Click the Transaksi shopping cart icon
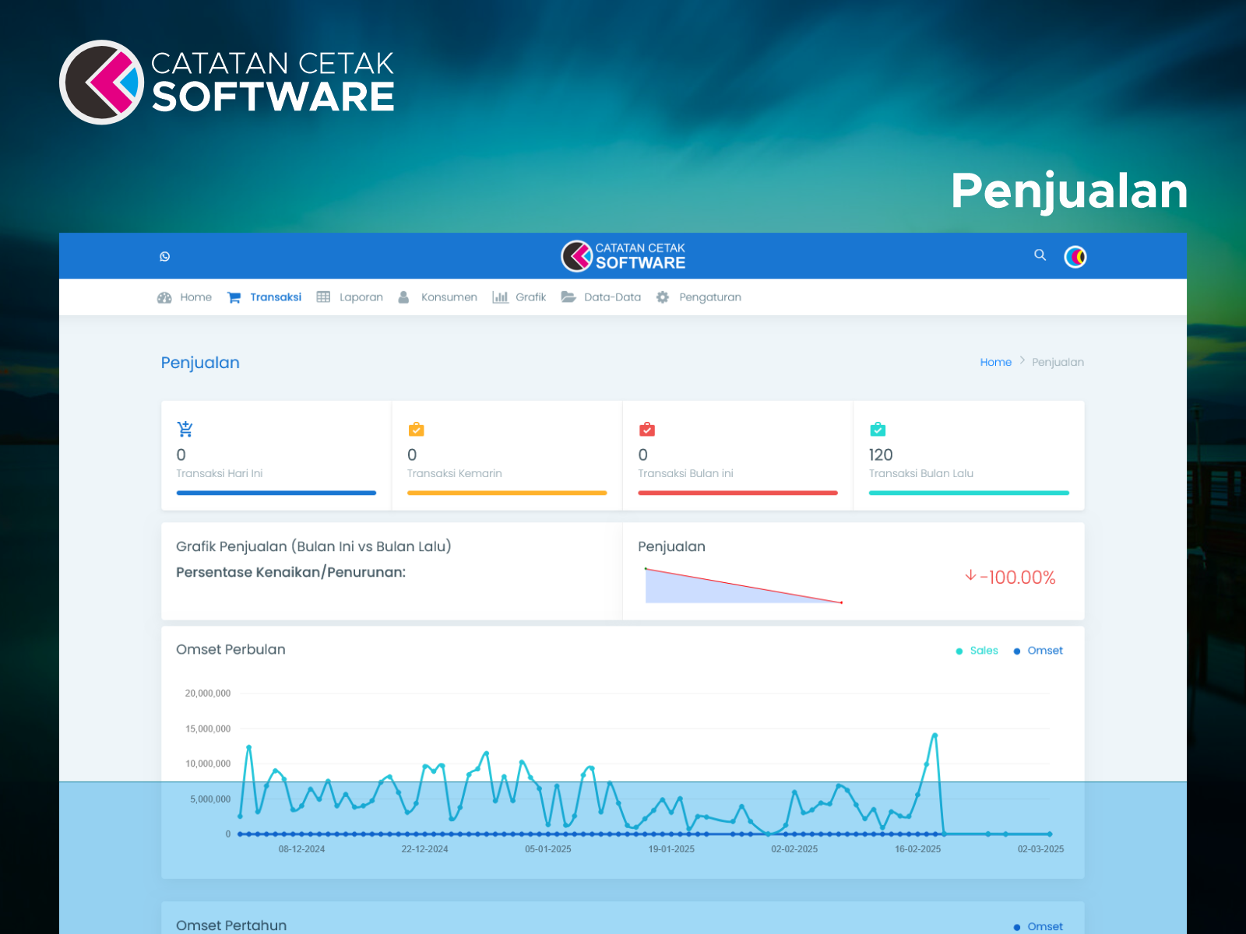Screen dimensions: 1246x934 click(x=234, y=297)
